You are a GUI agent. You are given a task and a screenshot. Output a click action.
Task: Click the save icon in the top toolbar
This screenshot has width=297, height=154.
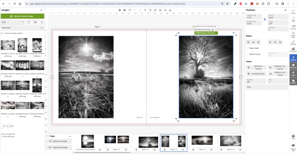119,10
